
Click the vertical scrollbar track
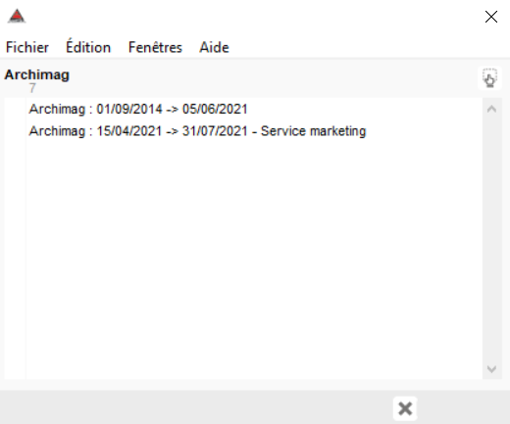pos(491,239)
